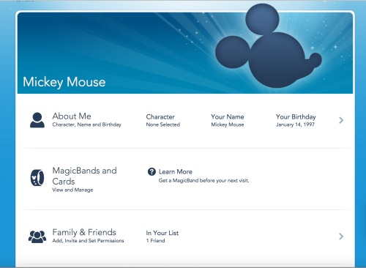This screenshot has width=366, height=268.
Task: Open the About Me heading
Action: pos(72,116)
